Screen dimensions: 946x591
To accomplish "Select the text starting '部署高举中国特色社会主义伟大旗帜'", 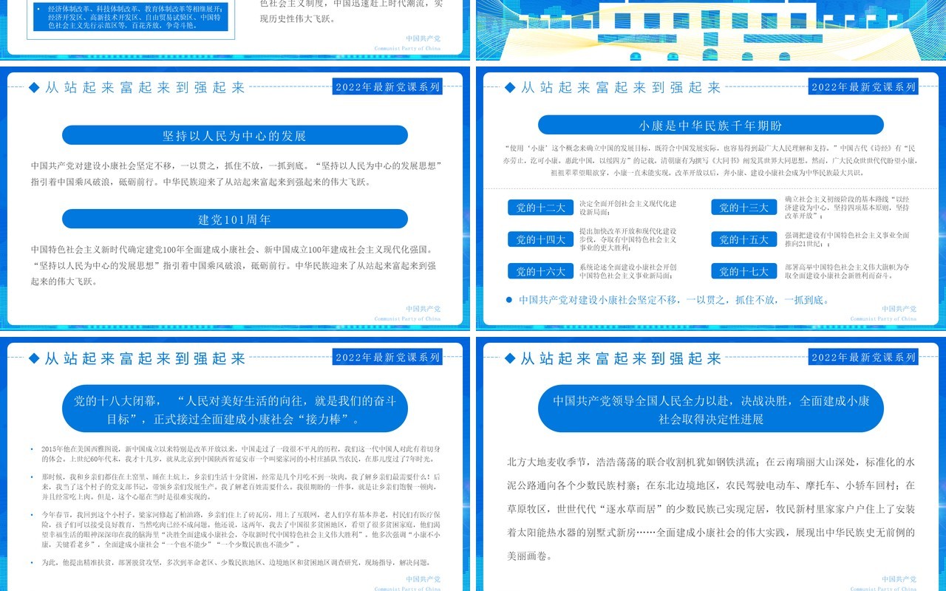I will [847, 271].
